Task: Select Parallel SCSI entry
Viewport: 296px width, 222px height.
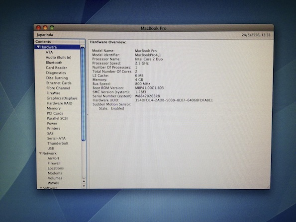Action: (57, 118)
